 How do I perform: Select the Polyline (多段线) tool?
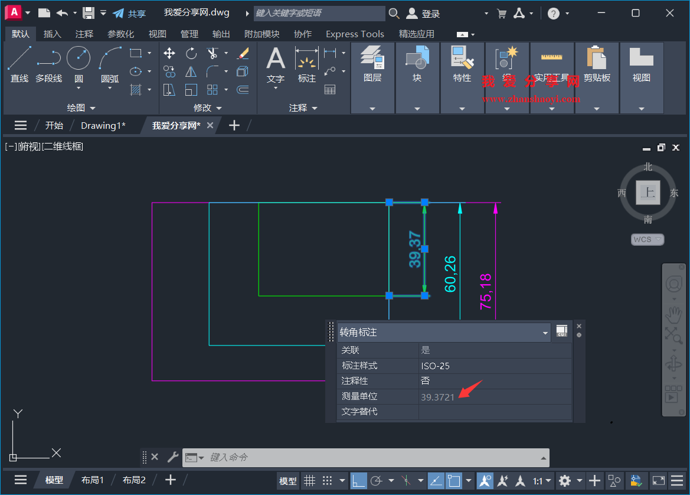tap(49, 64)
